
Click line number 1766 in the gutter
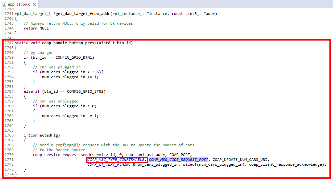9,135
